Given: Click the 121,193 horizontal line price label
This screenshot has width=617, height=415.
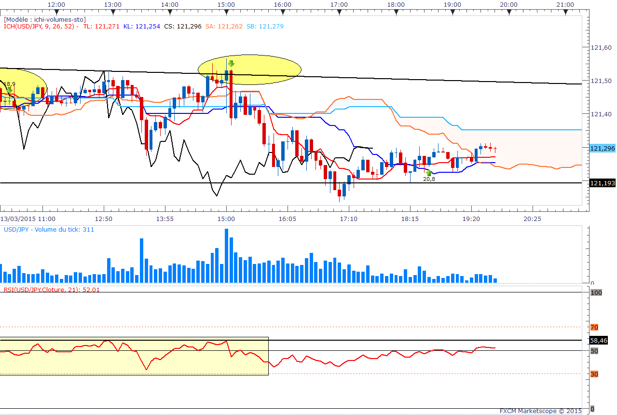Looking at the screenshot, I should tap(602, 183).
